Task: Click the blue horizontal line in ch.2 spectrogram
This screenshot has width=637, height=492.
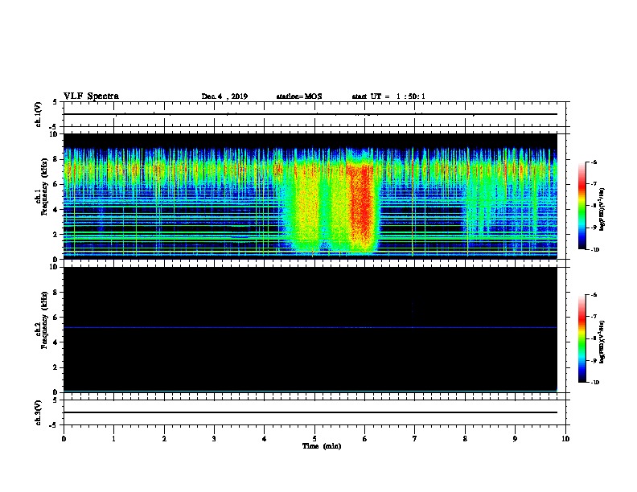Action: click(x=310, y=327)
